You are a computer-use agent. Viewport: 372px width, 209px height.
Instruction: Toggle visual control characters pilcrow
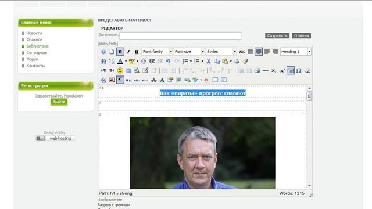point(120,80)
